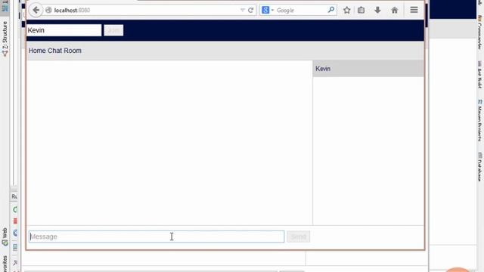Click the Send button
Image resolution: width=484 pixels, height=272 pixels.
tap(299, 236)
